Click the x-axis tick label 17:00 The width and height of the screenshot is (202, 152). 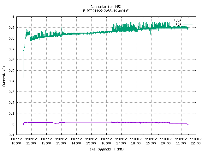[x=121, y=143]
